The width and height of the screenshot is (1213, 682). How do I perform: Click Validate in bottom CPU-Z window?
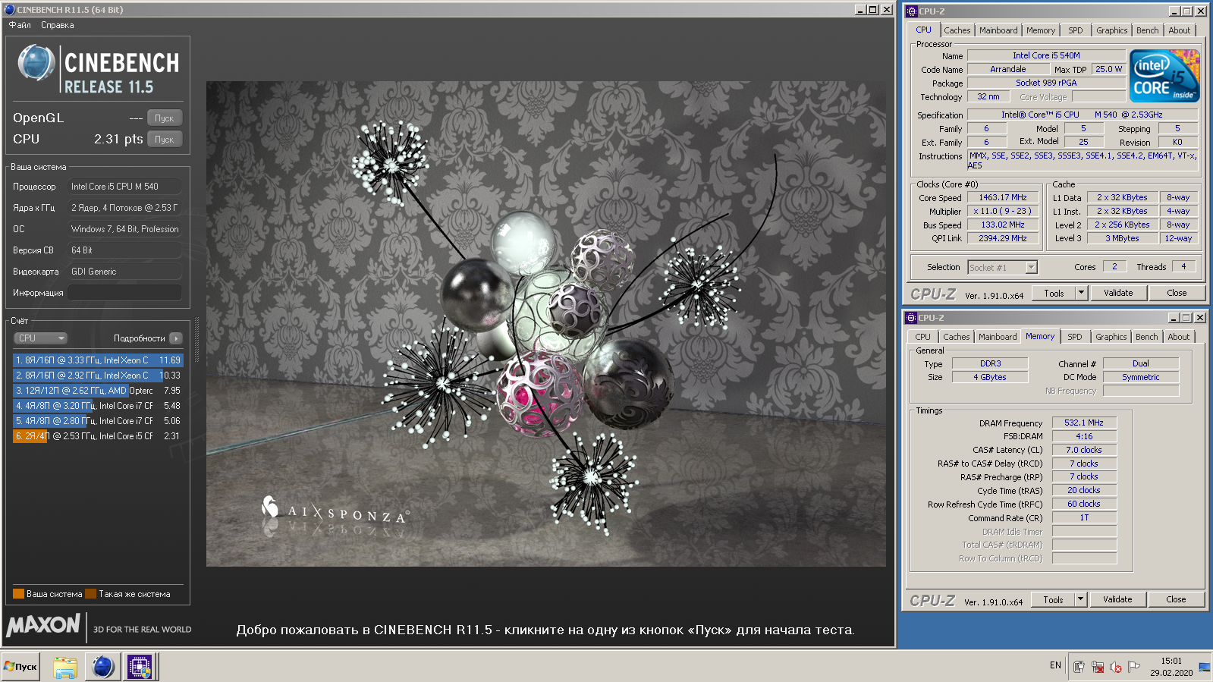coord(1117,600)
